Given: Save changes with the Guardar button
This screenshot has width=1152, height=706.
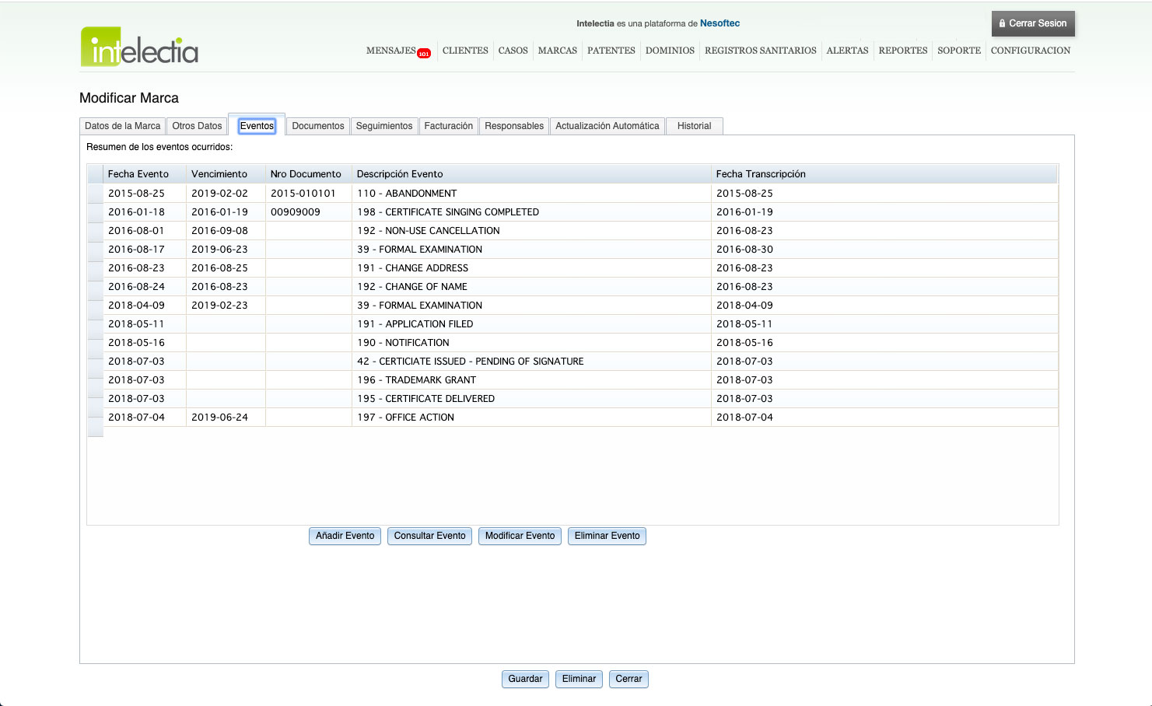Looking at the screenshot, I should pos(525,679).
